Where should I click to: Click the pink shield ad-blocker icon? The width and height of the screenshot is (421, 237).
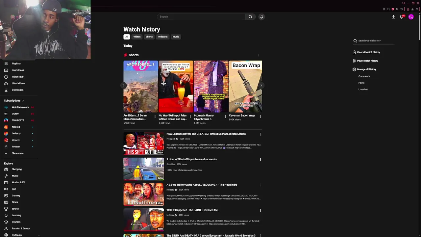tap(393, 9)
